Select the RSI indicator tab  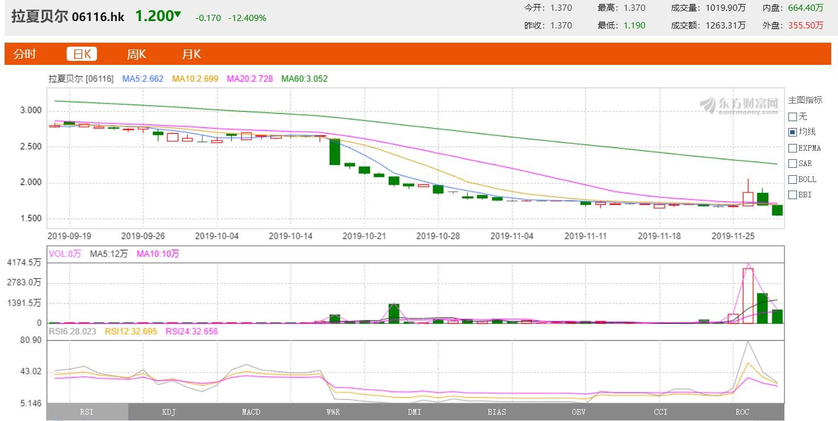click(87, 412)
